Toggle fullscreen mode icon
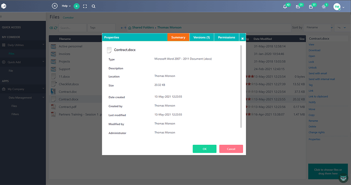 click(85, 6)
